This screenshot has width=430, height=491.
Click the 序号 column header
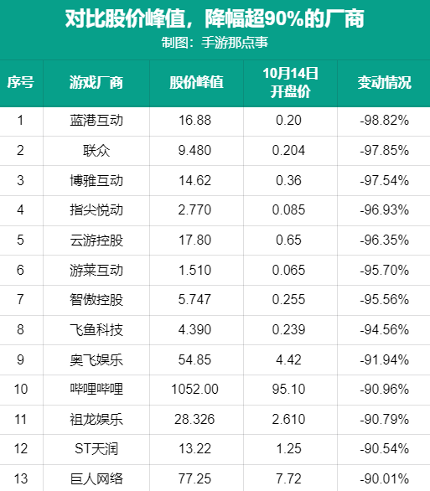click(x=21, y=83)
